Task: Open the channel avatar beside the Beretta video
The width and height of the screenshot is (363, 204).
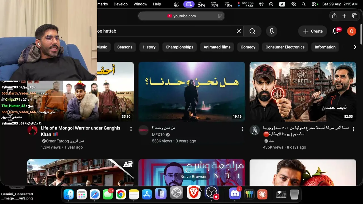Action: pos(255,130)
